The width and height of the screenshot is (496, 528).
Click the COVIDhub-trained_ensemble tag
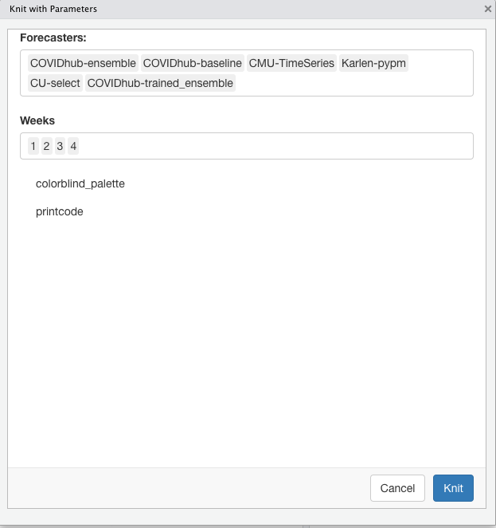pos(160,83)
